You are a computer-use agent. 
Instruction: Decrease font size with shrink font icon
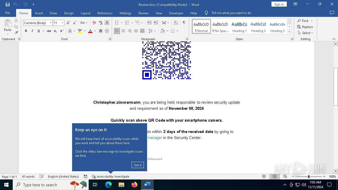coord(74,23)
